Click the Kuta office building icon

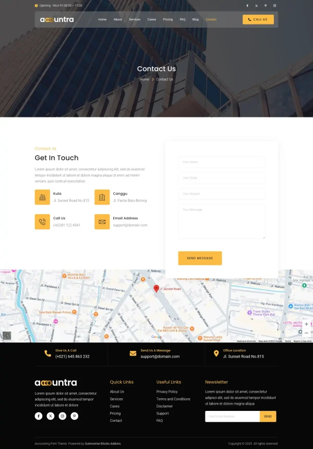(x=42, y=197)
